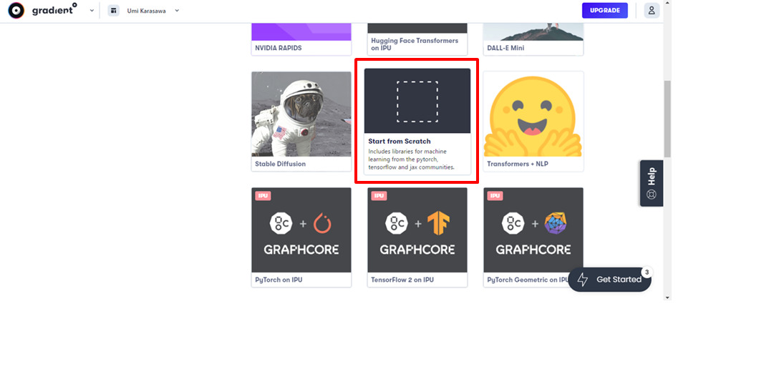The image size is (769, 374).
Task: Click the DALL-E Mini label text
Action: pos(506,49)
